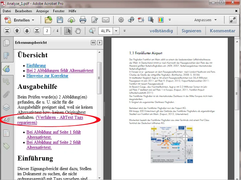Click the zoom percentage field 41,3%
Viewport: 241px width, 180px height.
[106, 31]
